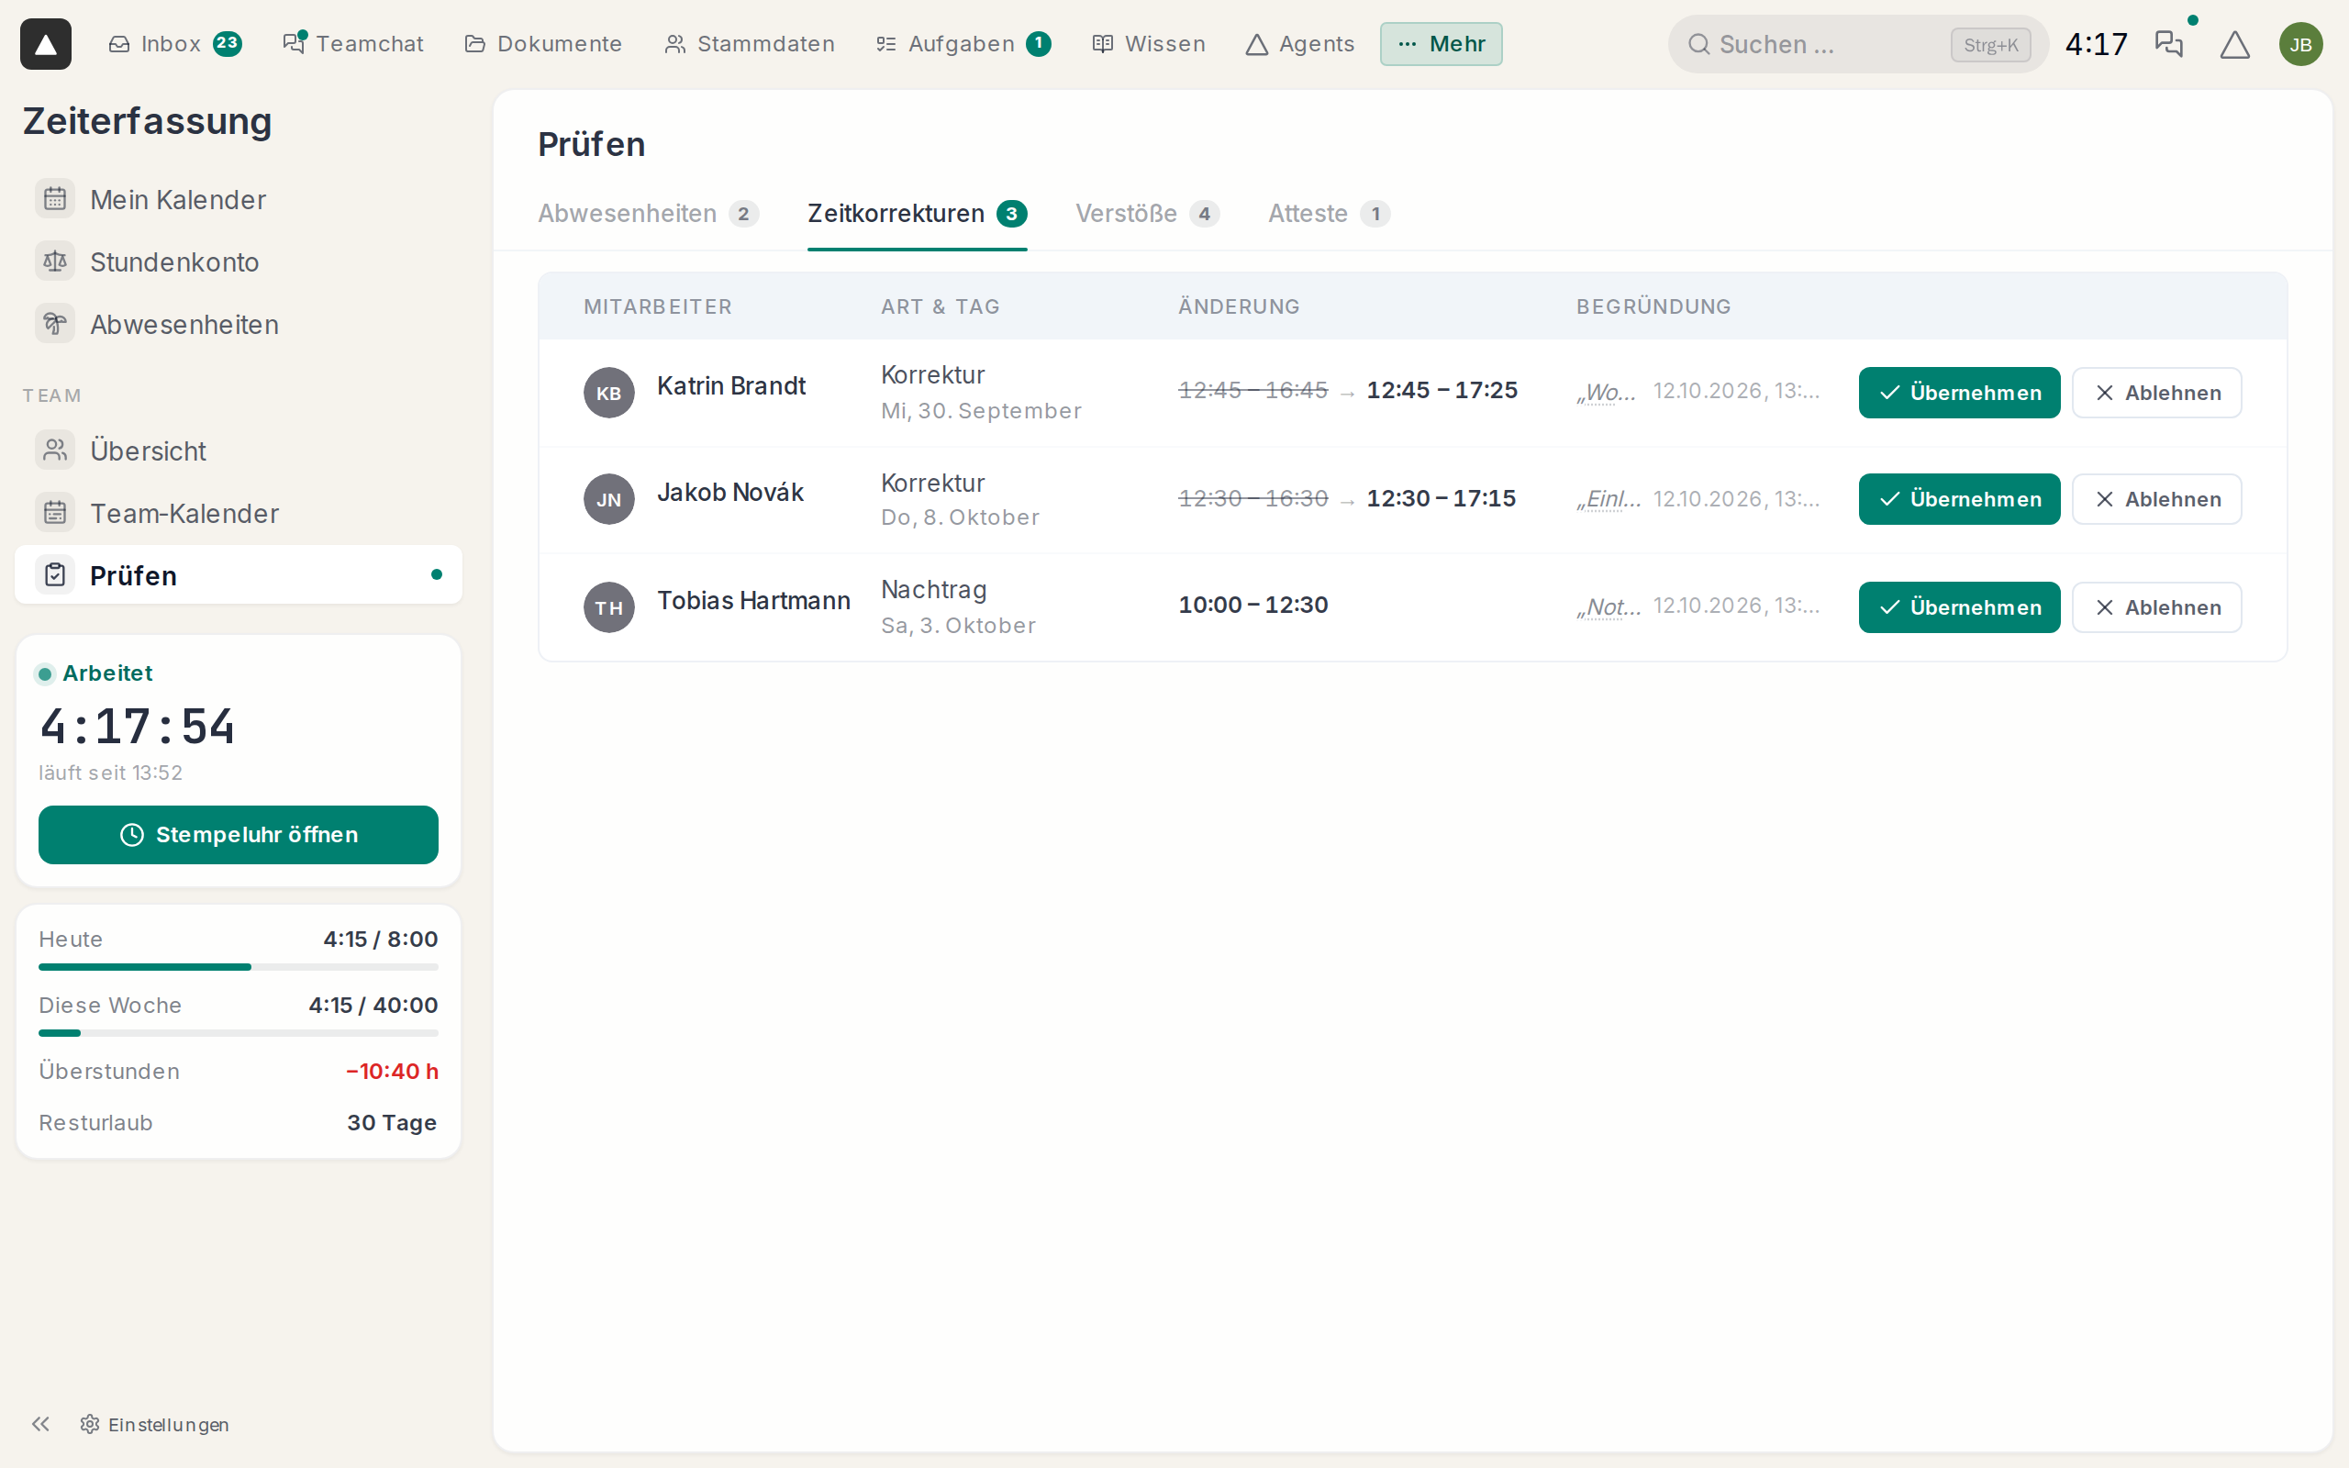Screen dimensions: 2349x1468
Task: Click Katrin Brandt's KB avatar
Action: [x=608, y=393]
